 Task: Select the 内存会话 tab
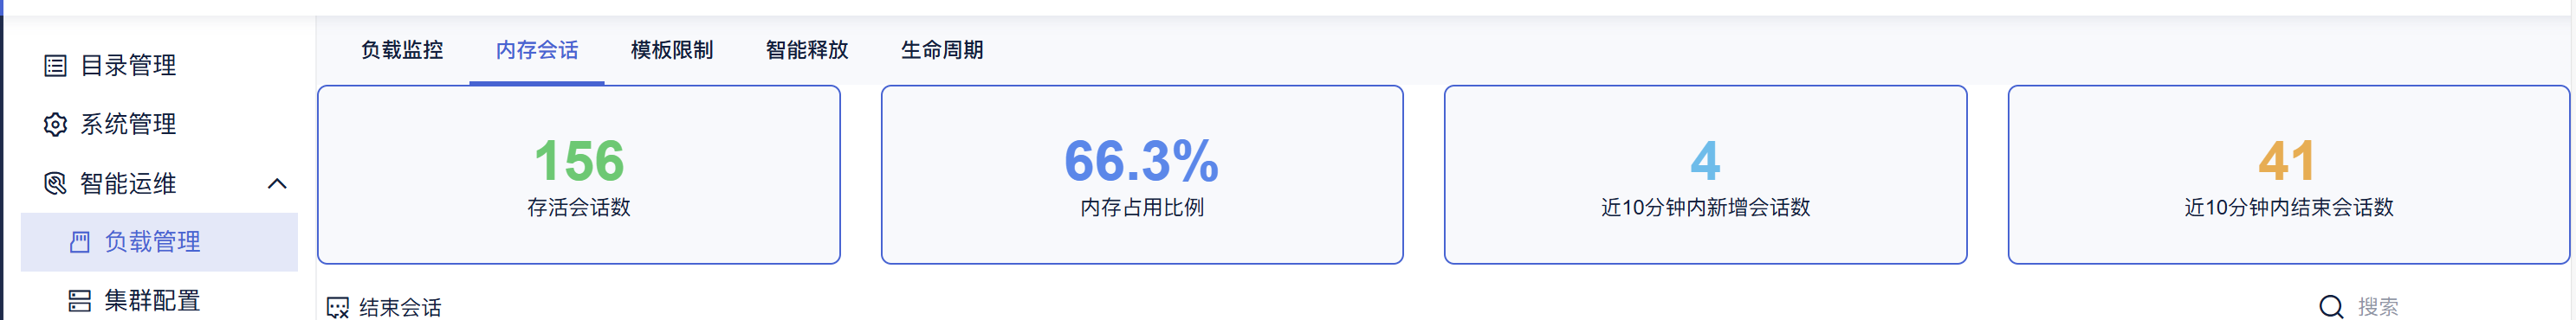pyautogui.click(x=537, y=50)
